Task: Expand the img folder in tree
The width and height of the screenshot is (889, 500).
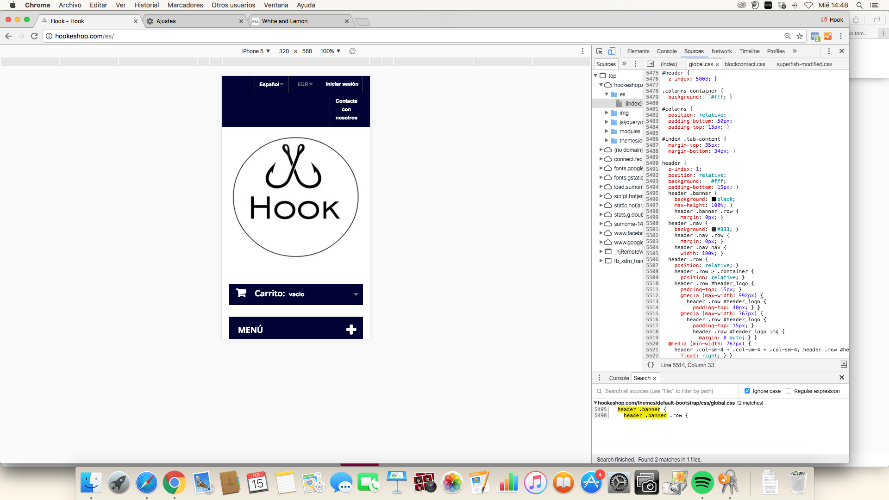Action: pos(607,112)
